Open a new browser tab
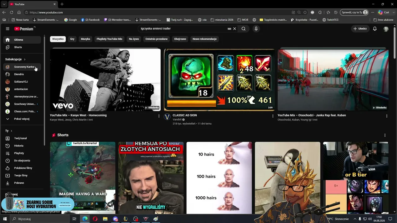This screenshot has width=397, height=223. coord(62,4)
